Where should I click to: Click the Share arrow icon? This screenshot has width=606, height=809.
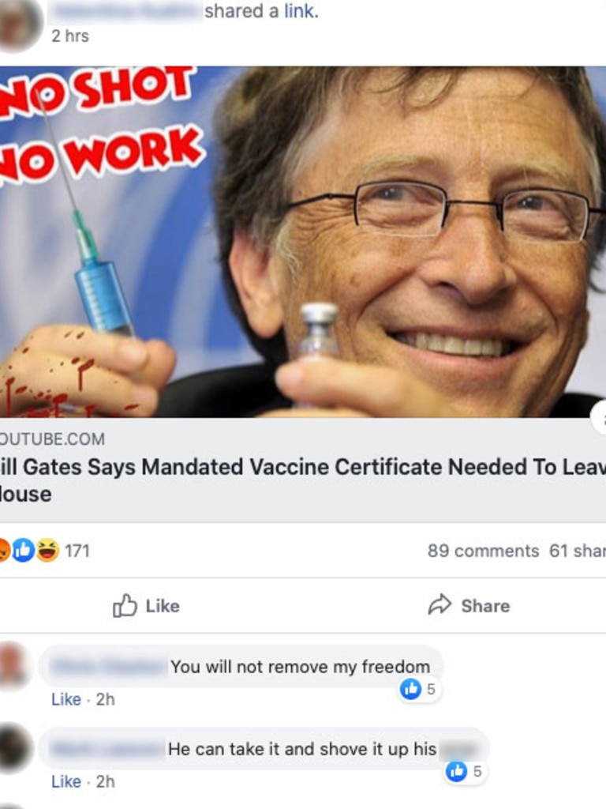(440, 604)
